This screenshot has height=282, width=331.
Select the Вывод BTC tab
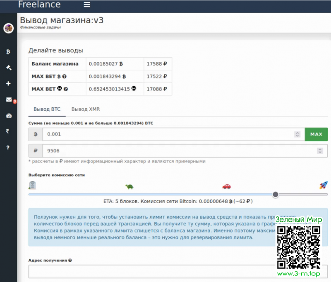[47, 109]
